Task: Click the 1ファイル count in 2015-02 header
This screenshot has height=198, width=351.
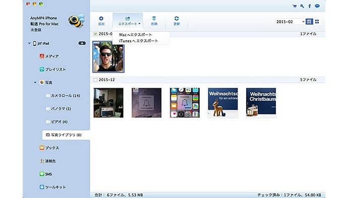Action: (x=308, y=34)
